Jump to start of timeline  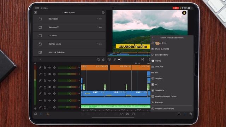[x=142, y=59]
